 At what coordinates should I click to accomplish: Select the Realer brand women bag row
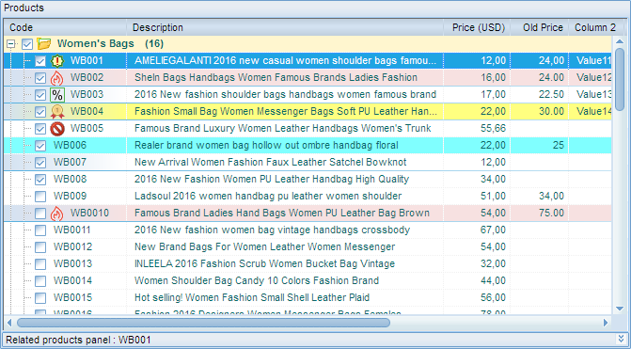[x=308, y=145]
